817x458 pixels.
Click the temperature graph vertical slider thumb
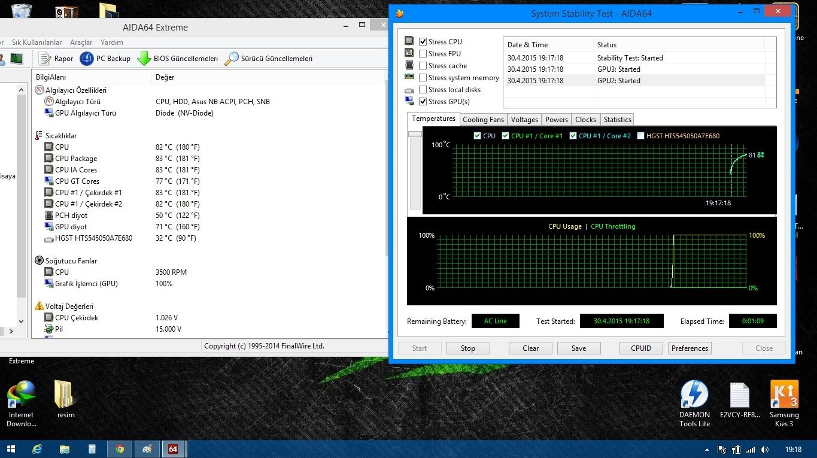point(415,134)
